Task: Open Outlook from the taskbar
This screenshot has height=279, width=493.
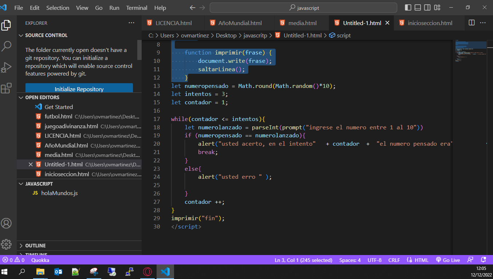Action: (x=58, y=272)
